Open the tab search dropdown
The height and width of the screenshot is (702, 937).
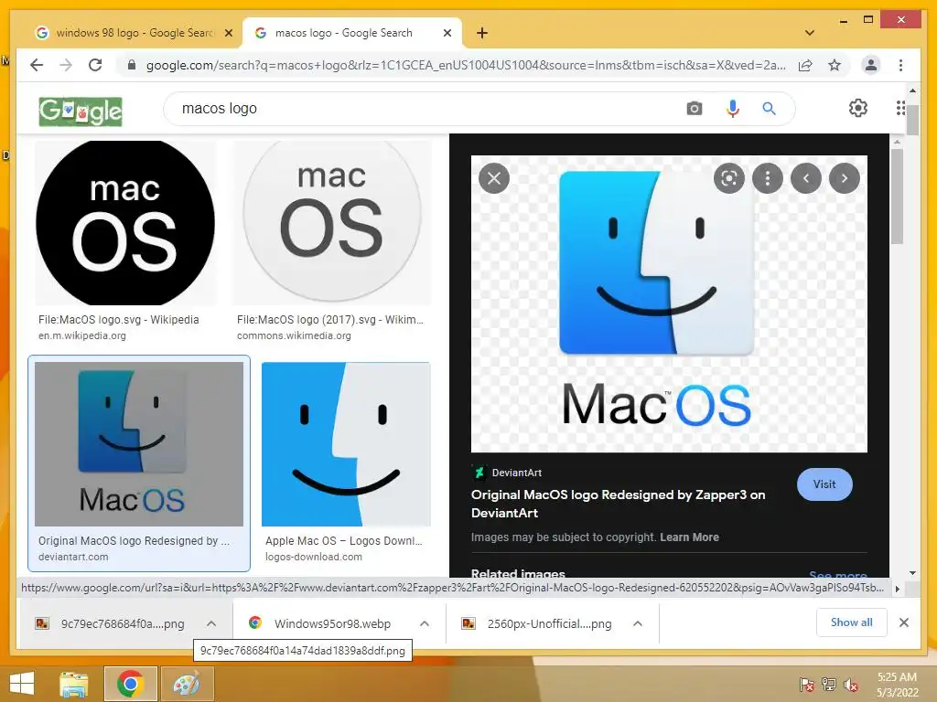[x=810, y=33]
